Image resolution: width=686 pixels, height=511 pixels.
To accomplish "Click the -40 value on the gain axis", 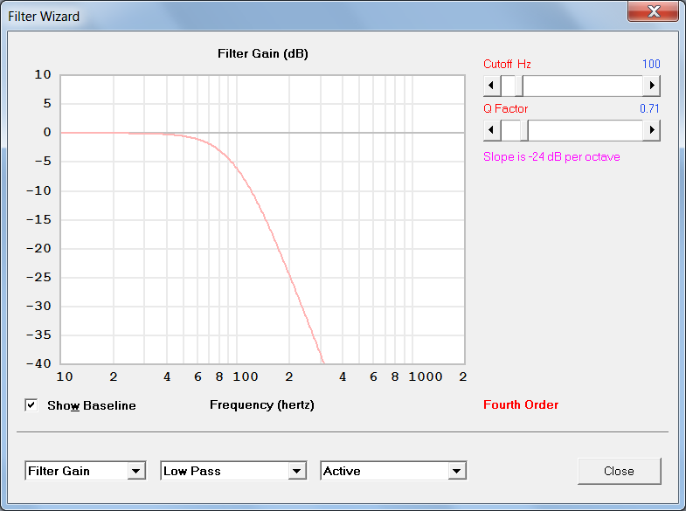I will pyautogui.click(x=39, y=363).
